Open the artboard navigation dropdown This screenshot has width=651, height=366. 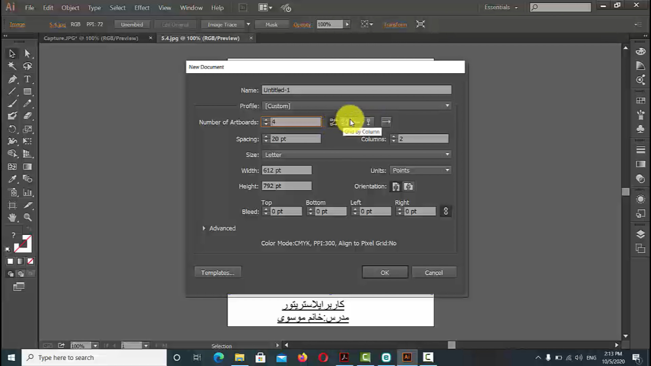coord(146,346)
